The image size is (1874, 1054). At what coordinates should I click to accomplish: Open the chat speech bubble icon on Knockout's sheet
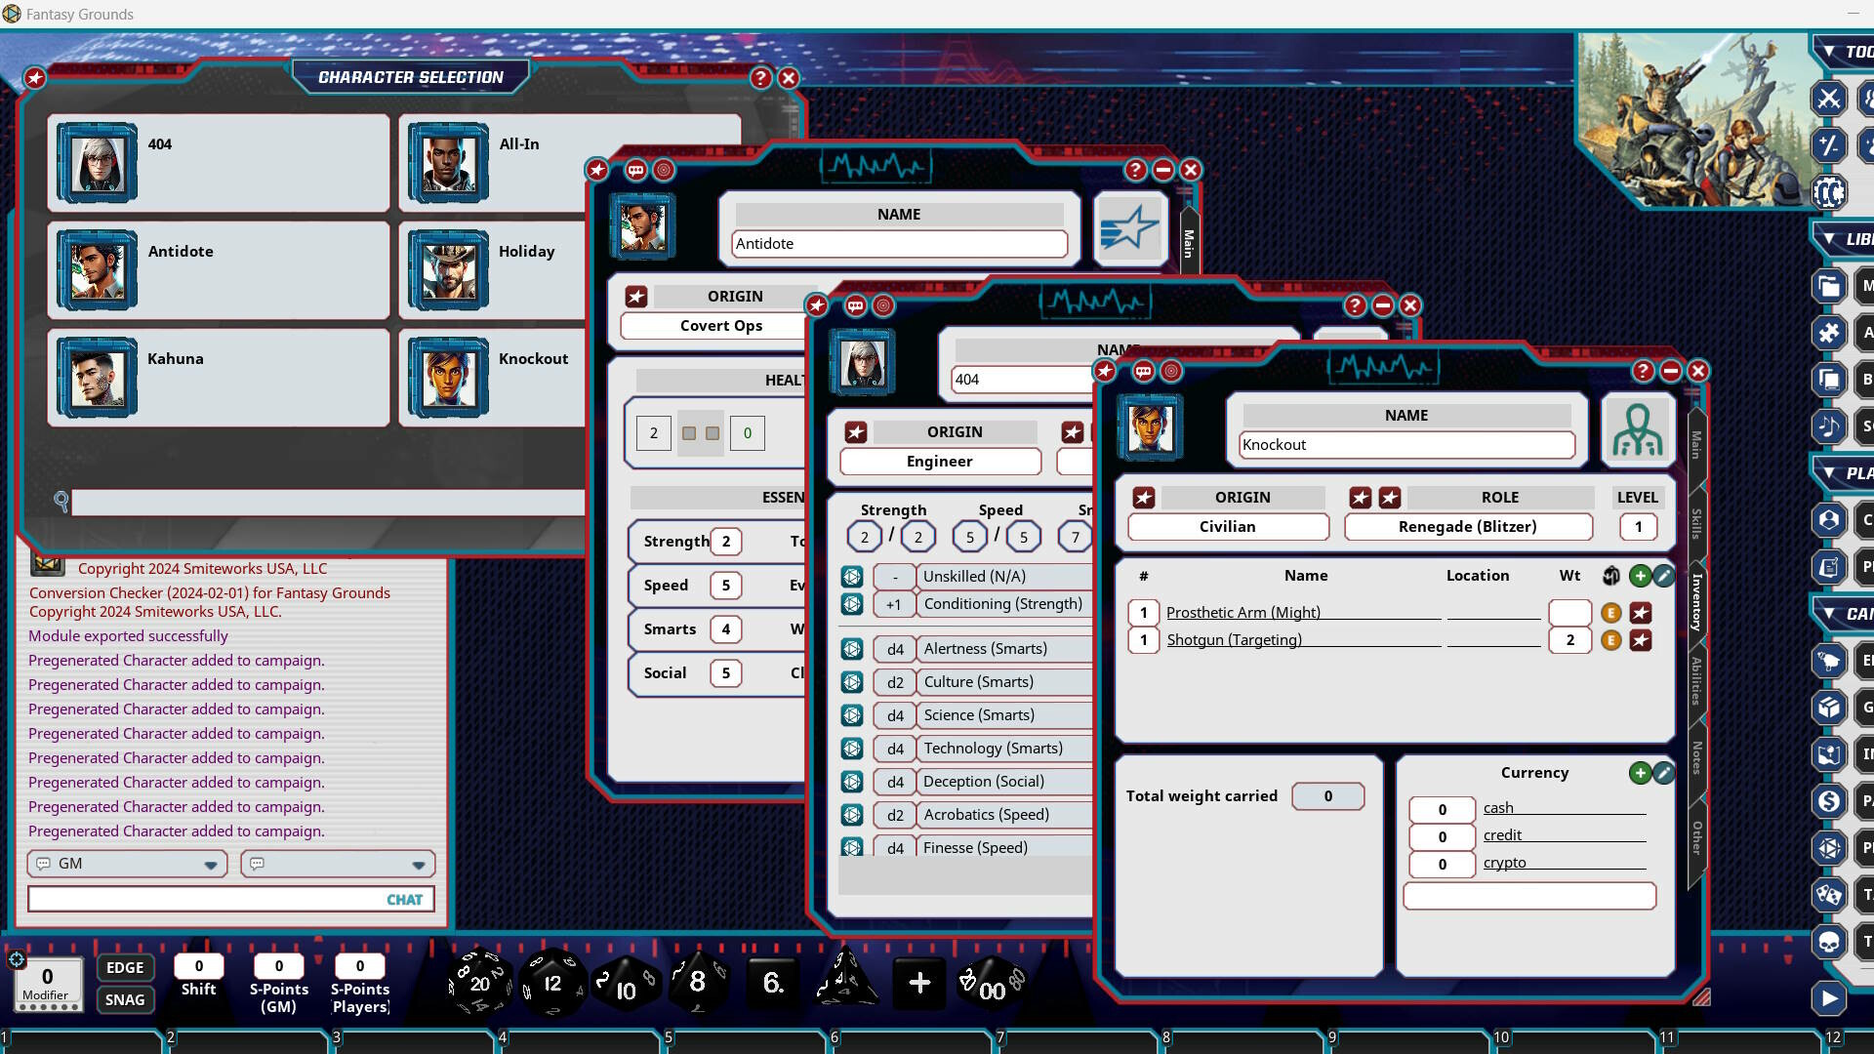[1143, 371]
